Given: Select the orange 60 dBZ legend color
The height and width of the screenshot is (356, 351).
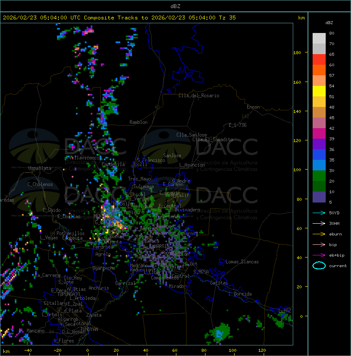Looking at the screenshot, I should pyautogui.click(x=319, y=70).
